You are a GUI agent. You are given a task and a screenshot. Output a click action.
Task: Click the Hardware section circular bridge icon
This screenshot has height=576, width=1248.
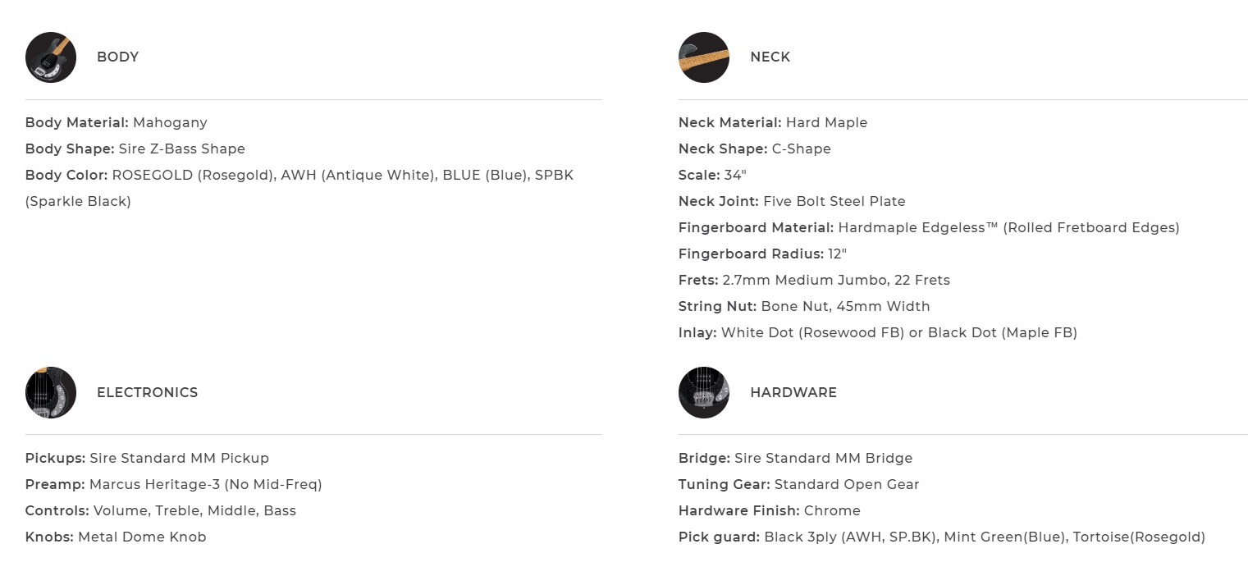click(704, 392)
